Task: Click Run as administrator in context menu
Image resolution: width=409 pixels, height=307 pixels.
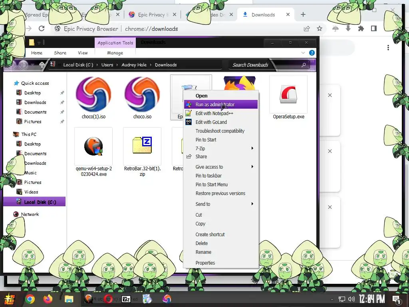Action: pos(220,104)
